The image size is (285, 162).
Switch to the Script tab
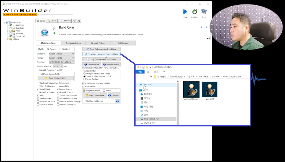point(41,21)
